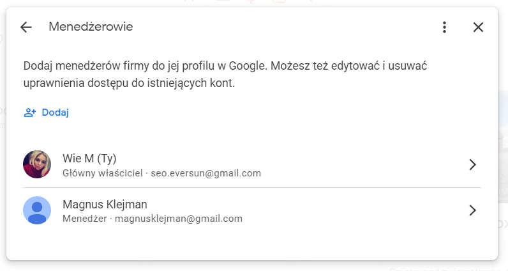
Task: Click the add-person icon beside Dodaj
Action: click(30, 112)
